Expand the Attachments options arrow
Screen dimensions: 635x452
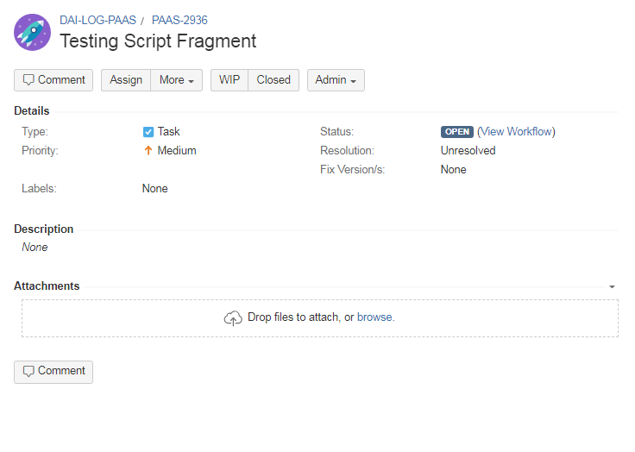pyautogui.click(x=612, y=286)
